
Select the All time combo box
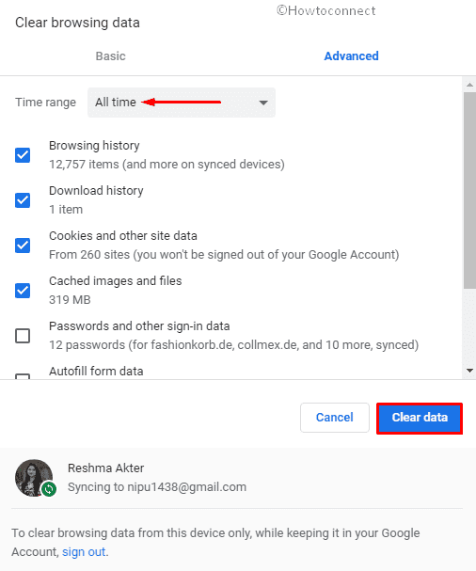coord(182,103)
